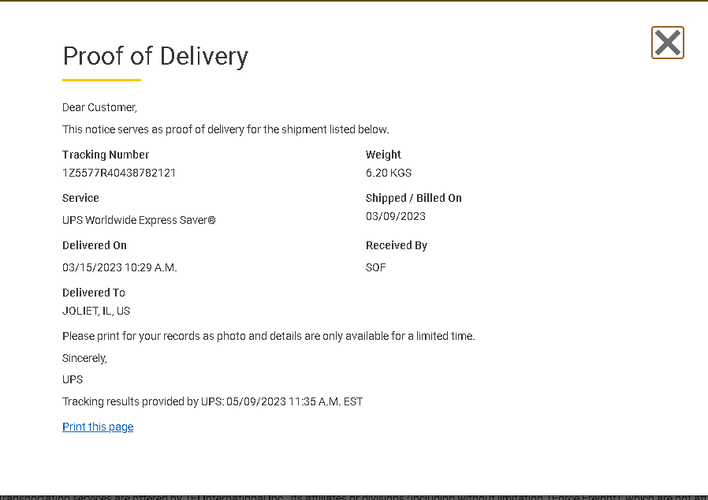Click the delivered timestamp 03/15/2023 10:29 A.M.

click(120, 267)
